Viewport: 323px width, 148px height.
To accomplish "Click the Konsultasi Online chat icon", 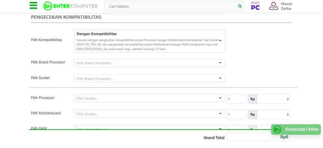I will tap(277, 129).
